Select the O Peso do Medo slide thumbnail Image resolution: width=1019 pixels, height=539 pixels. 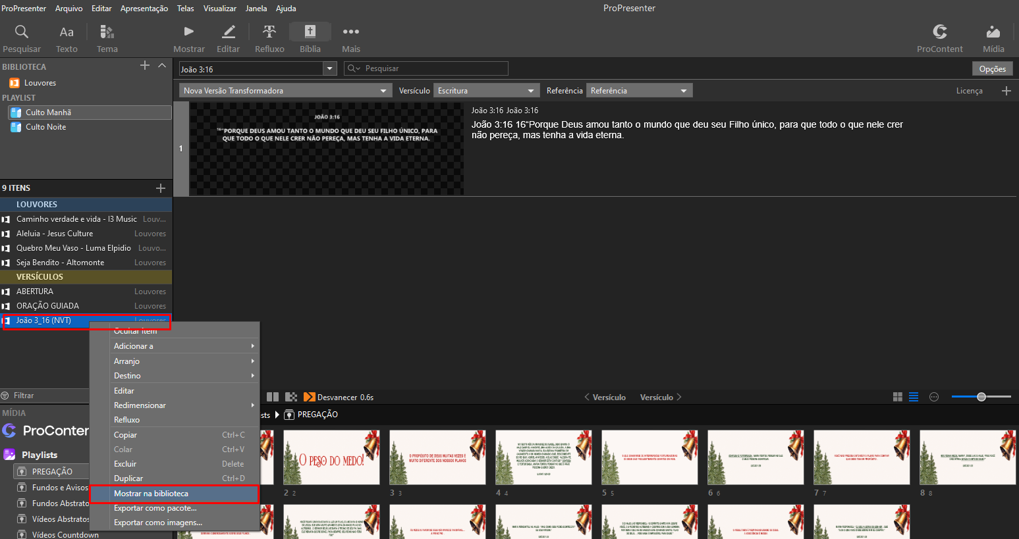coord(331,457)
